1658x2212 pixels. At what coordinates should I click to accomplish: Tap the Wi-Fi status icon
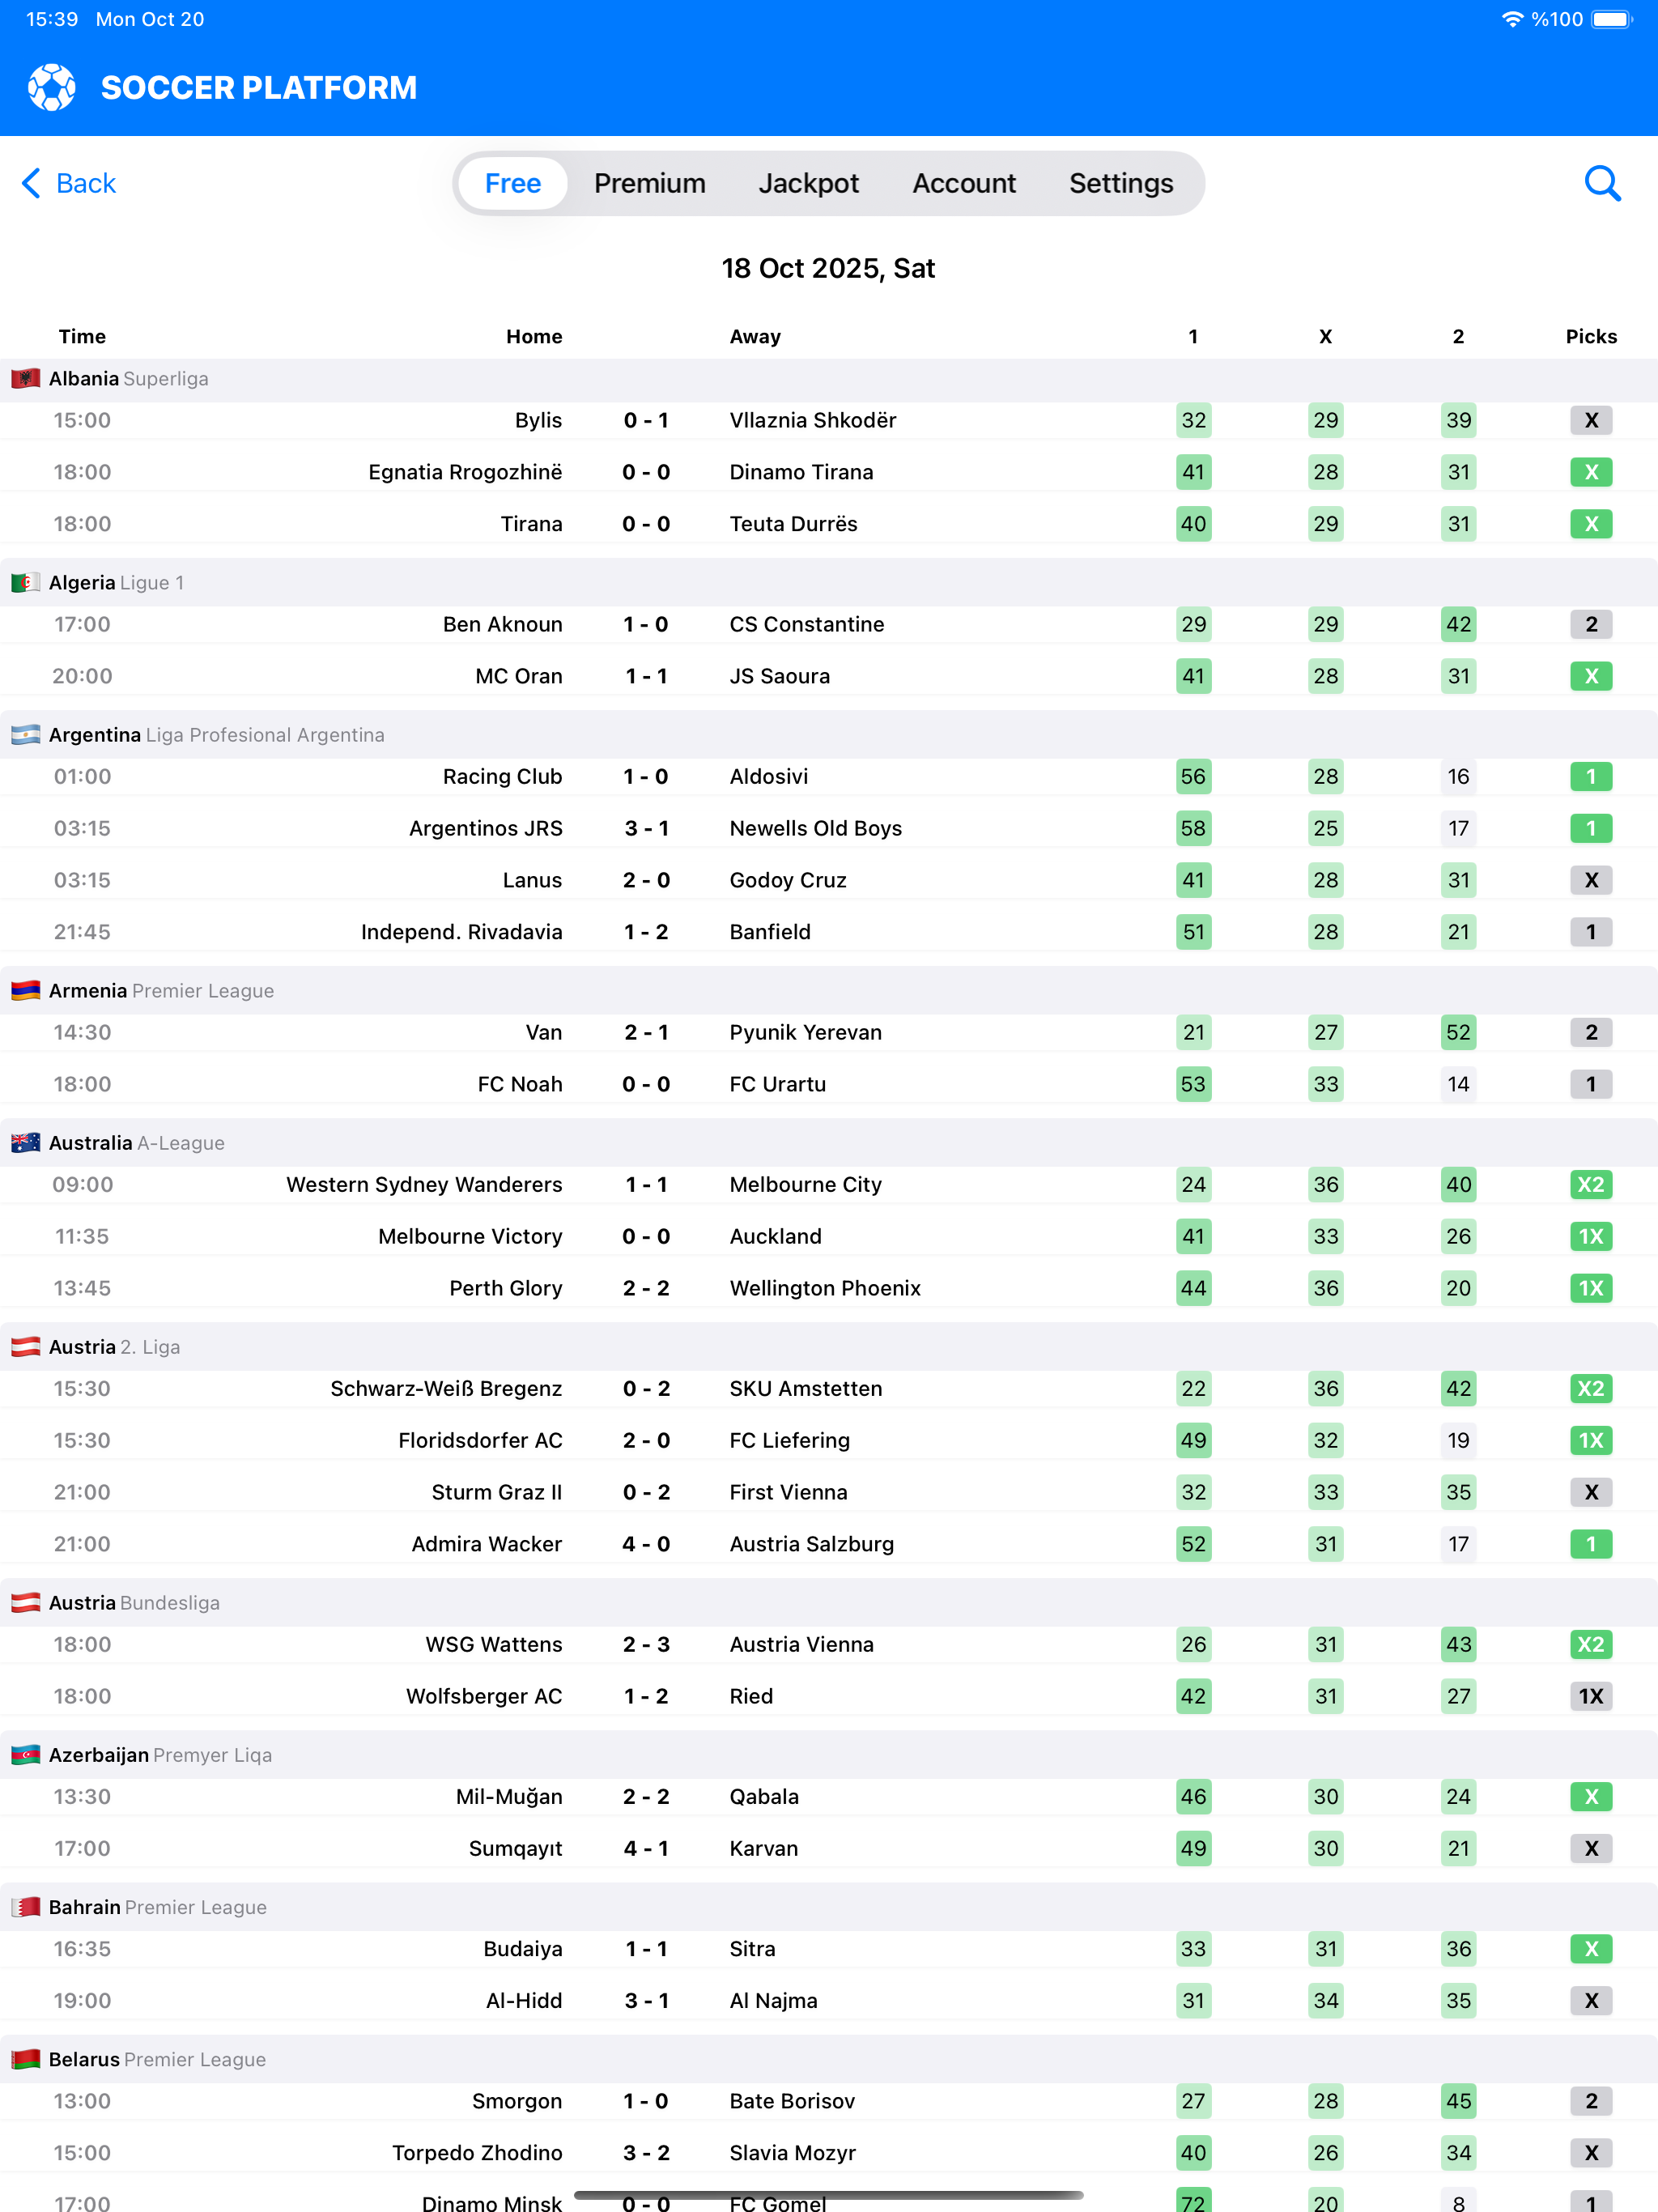(1512, 19)
